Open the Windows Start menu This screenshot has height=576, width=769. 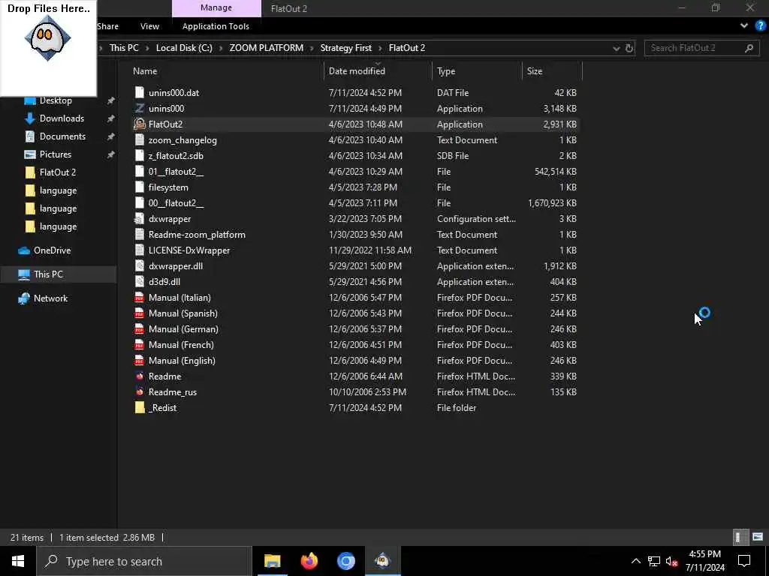18,561
